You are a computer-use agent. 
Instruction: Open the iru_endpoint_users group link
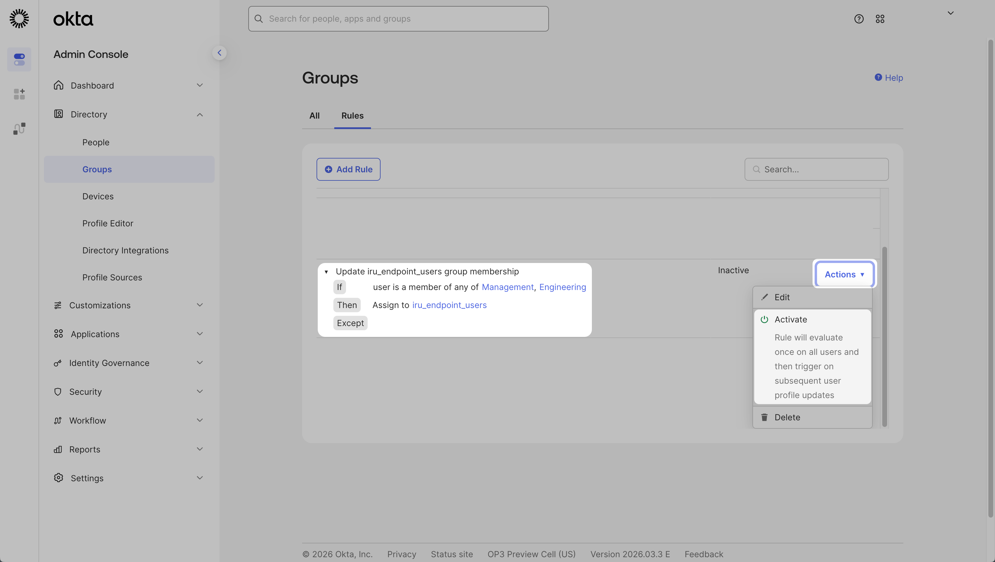[x=449, y=305]
